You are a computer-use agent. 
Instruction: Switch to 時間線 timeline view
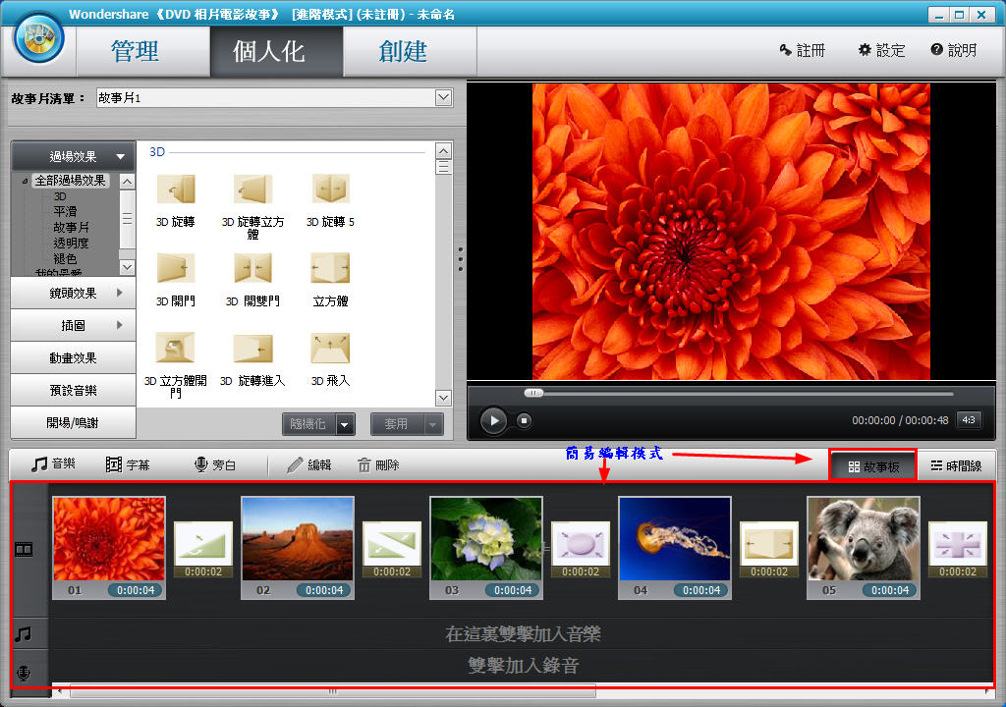[955, 466]
